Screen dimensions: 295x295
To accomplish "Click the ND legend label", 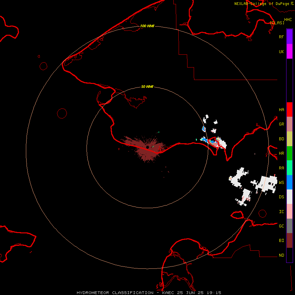I will 281,255.
